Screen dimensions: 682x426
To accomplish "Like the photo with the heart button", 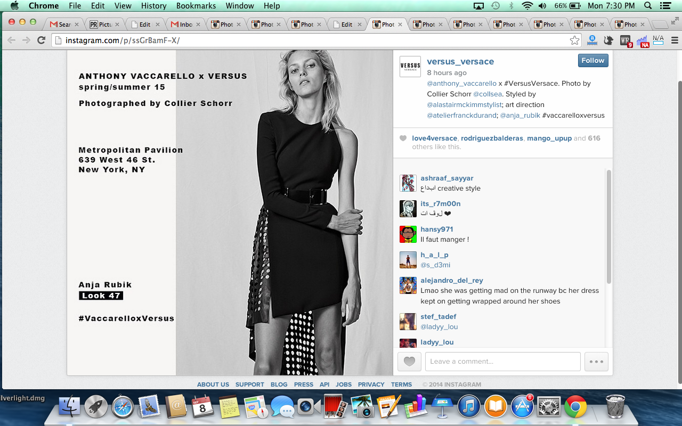I will (x=409, y=362).
